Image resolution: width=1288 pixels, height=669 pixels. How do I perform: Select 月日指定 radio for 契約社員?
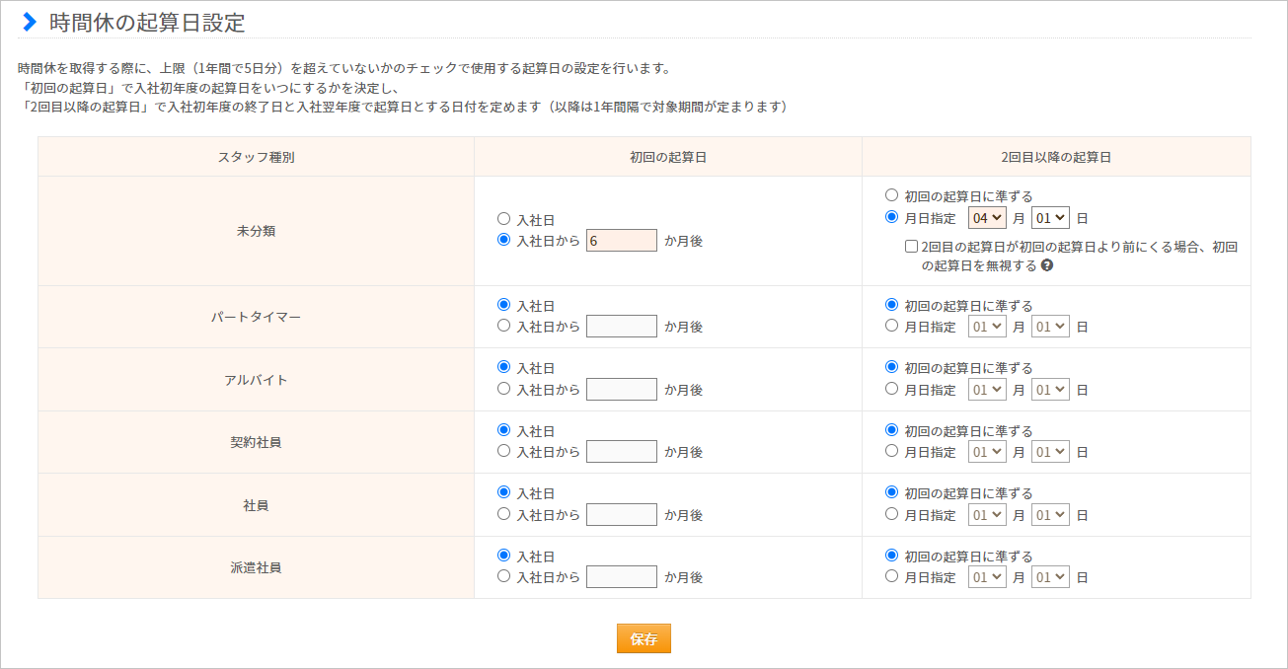tap(892, 452)
